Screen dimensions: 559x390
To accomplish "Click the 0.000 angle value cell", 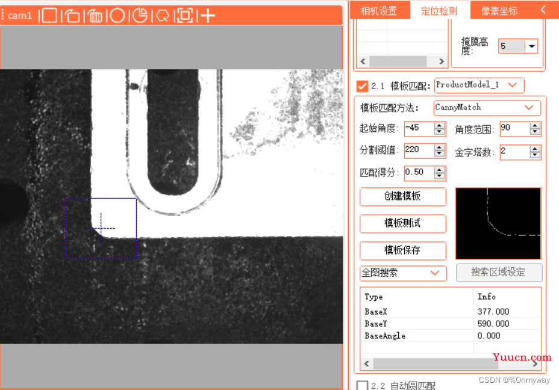I will pos(489,336).
